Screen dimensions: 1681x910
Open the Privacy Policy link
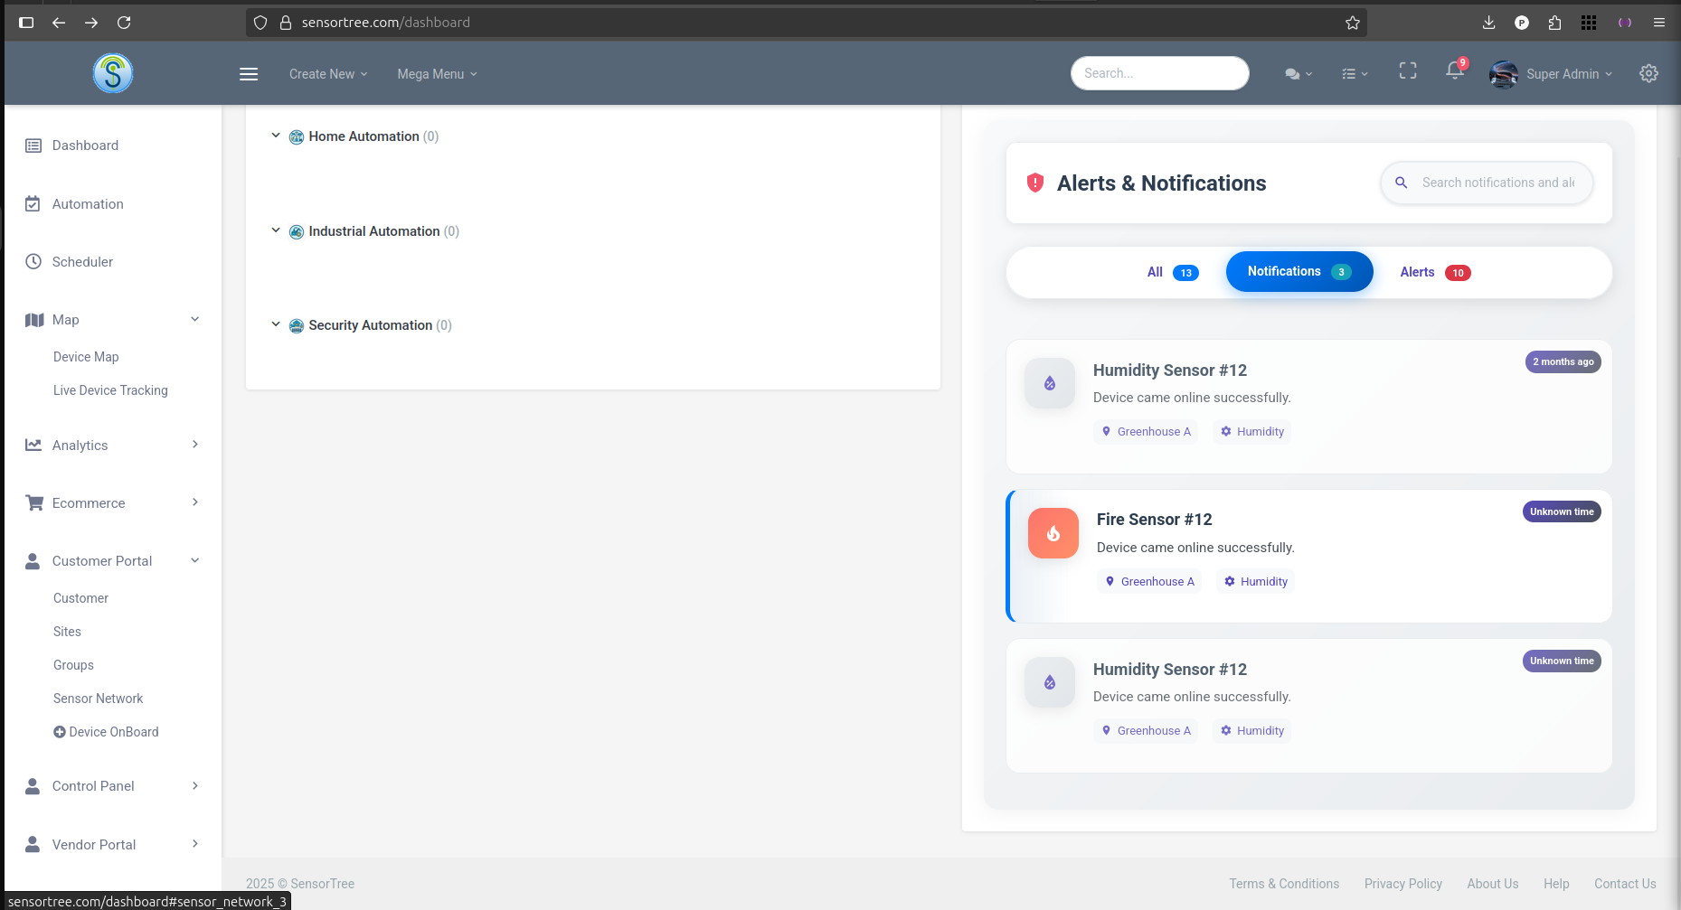click(x=1402, y=883)
